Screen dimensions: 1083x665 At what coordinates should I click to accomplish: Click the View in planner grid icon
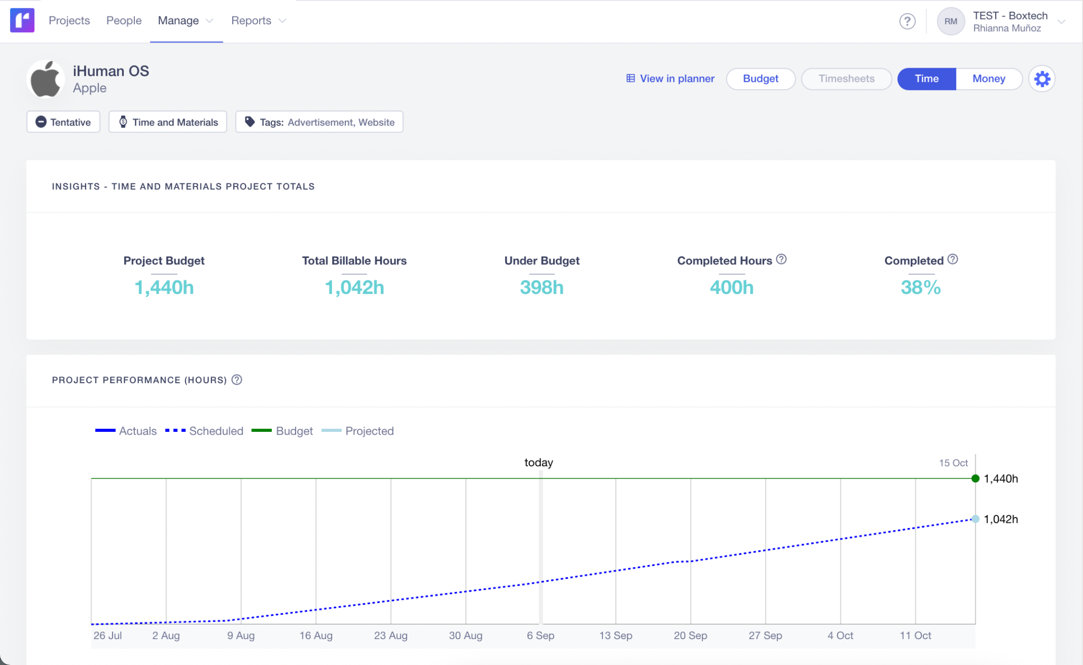pyautogui.click(x=629, y=78)
